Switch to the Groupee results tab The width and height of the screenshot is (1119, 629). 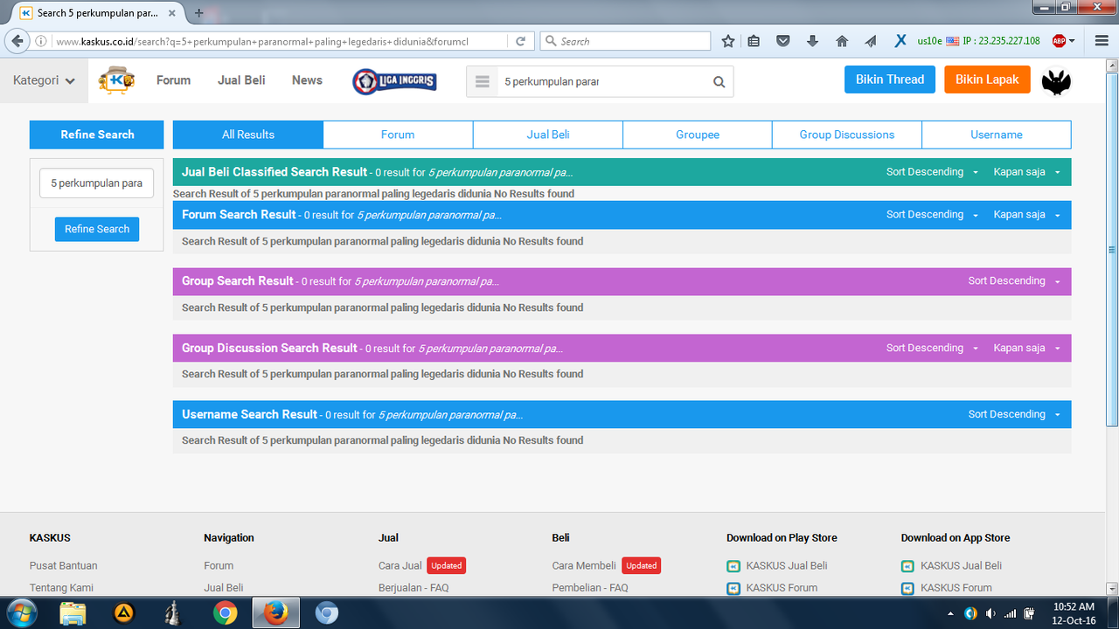pos(698,135)
